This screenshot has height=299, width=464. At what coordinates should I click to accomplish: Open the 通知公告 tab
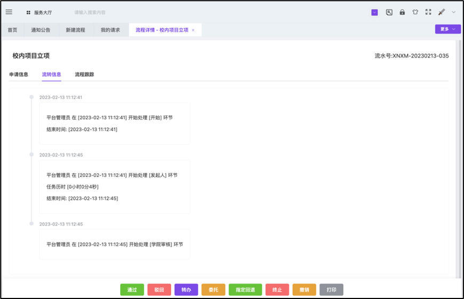click(x=41, y=30)
